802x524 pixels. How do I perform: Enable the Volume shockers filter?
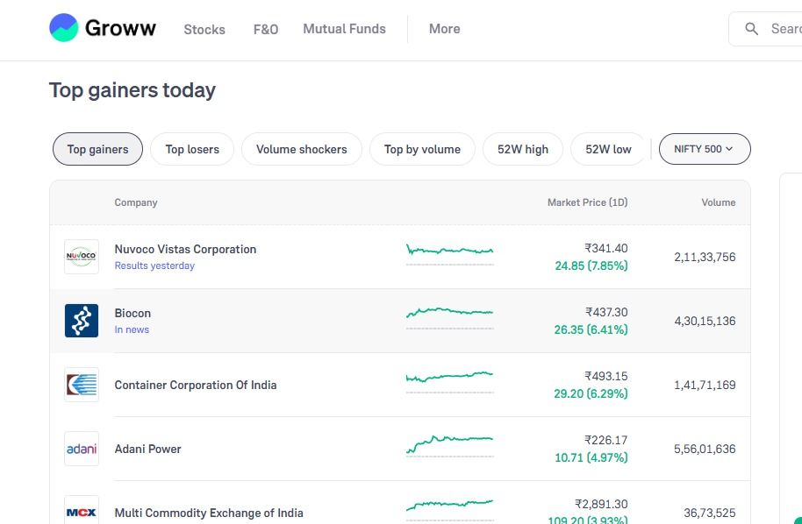pyautogui.click(x=301, y=149)
